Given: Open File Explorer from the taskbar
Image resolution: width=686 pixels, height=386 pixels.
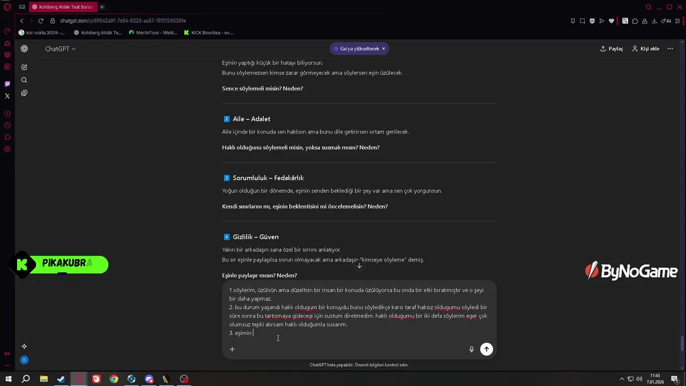Looking at the screenshot, I should coord(43,379).
